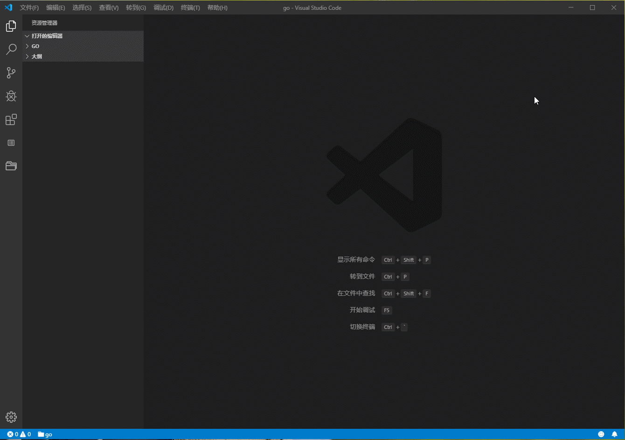Click the list-style icon in activity bar
The height and width of the screenshot is (440, 625).
click(x=11, y=143)
